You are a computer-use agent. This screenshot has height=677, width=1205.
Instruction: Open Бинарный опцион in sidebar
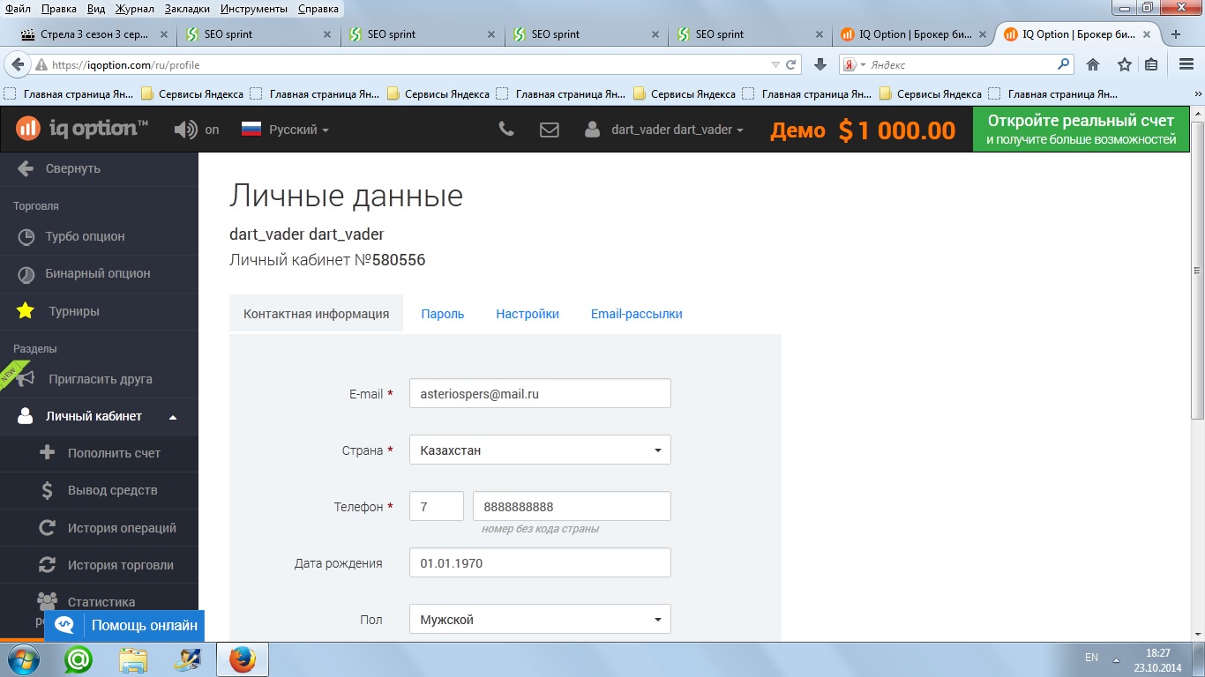[99, 273]
